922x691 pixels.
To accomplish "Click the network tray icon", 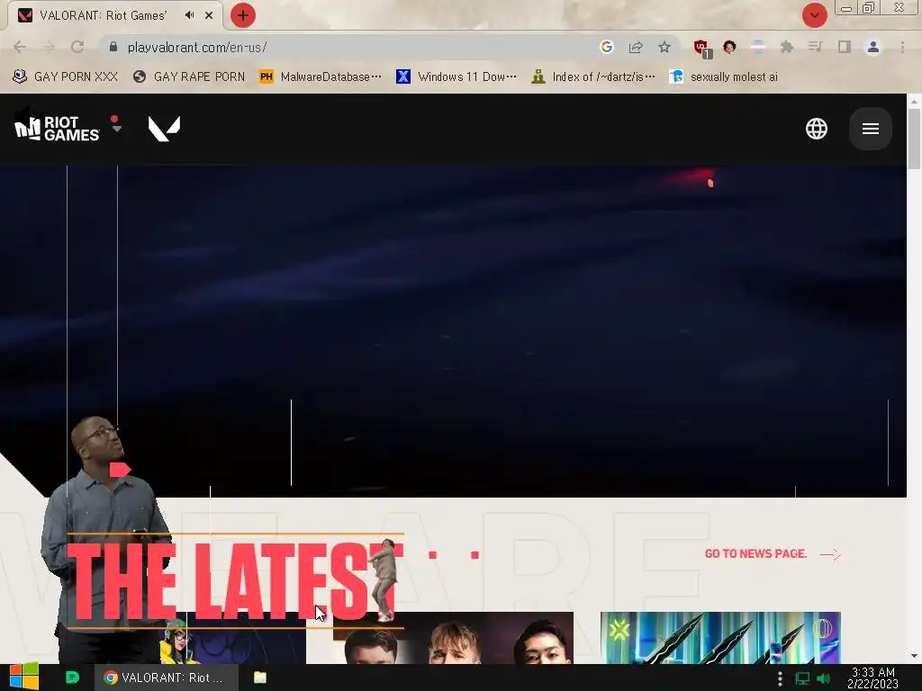I will click(x=802, y=678).
